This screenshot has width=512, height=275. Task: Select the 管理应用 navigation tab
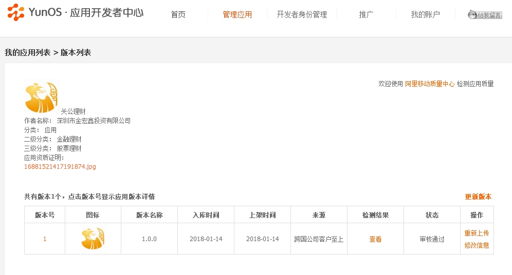(237, 14)
